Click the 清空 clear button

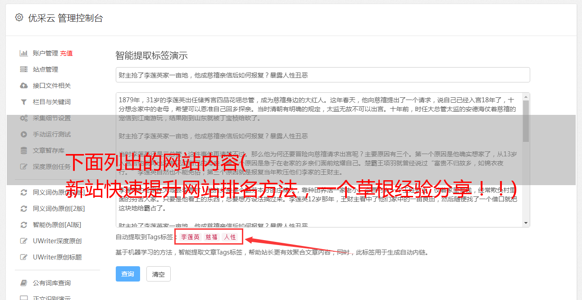(159, 274)
